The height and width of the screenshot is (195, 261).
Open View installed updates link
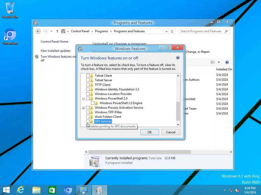pos(55,51)
